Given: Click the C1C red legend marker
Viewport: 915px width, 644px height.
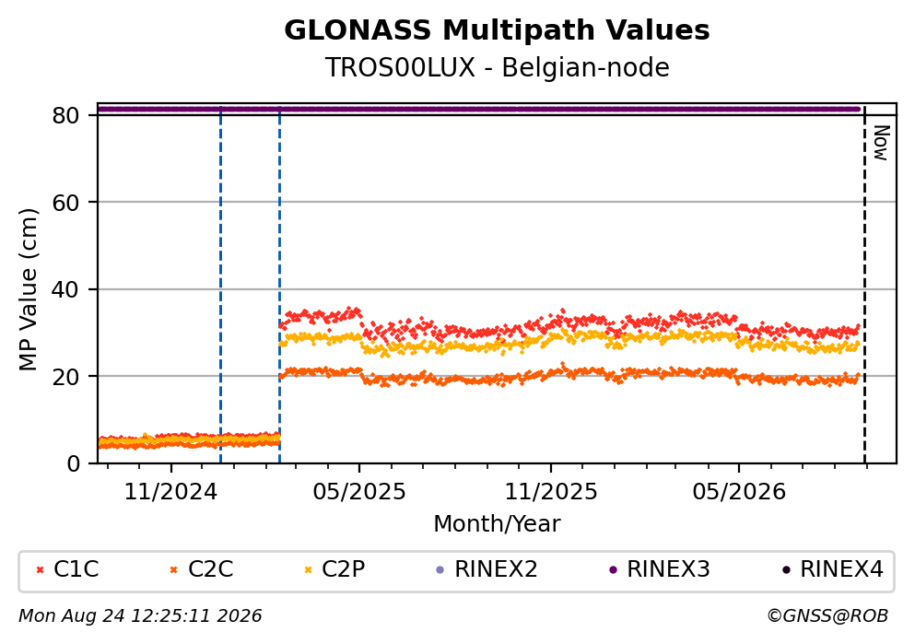Looking at the screenshot, I should 41,570.
